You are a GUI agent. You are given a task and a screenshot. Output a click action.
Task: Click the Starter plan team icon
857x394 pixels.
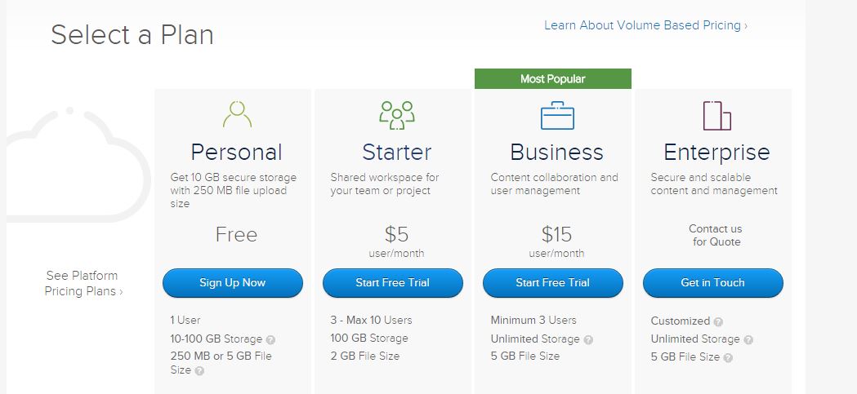point(396,114)
